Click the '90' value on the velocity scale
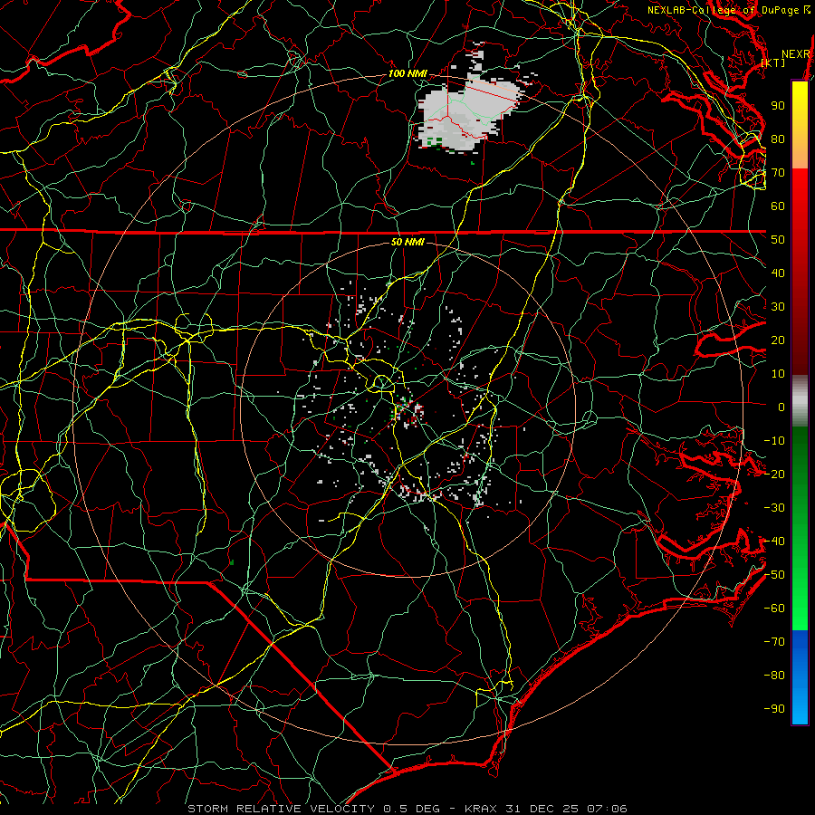The image size is (815, 815). tap(778, 106)
